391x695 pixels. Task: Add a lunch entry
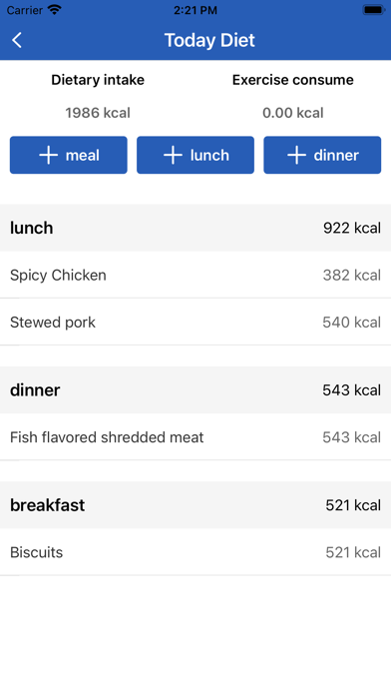[x=195, y=155]
